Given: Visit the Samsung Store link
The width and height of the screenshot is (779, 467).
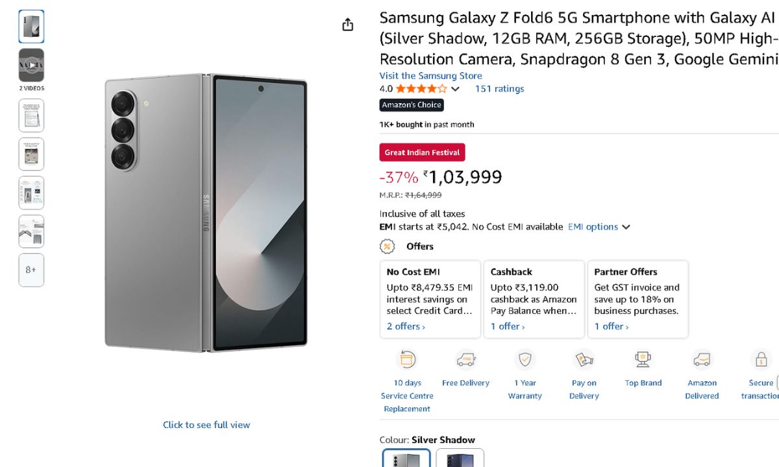Looking at the screenshot, I should click(430, 76).
